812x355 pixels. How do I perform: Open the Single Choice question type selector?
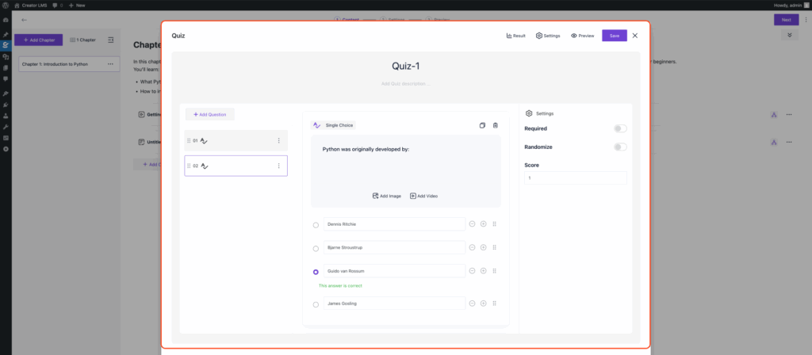333,125
